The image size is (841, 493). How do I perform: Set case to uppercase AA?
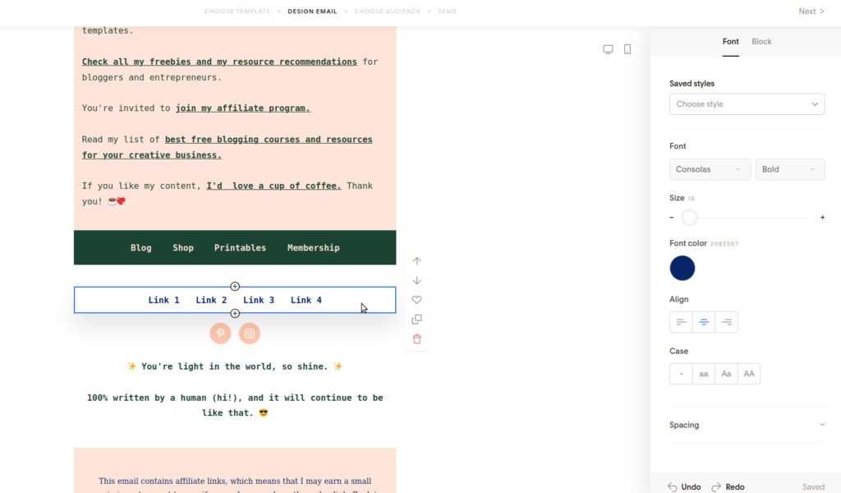point(749,374)
